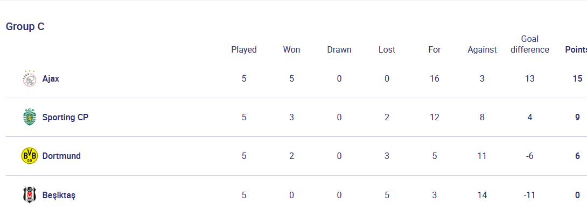The height and width of the screenshot is (218, 587).
Task: Click the Goal difference column header
Action: [530, 44]
